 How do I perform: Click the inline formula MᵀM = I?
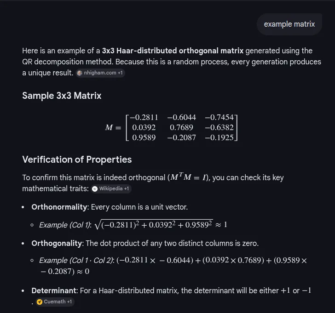[x=188, y=178]
